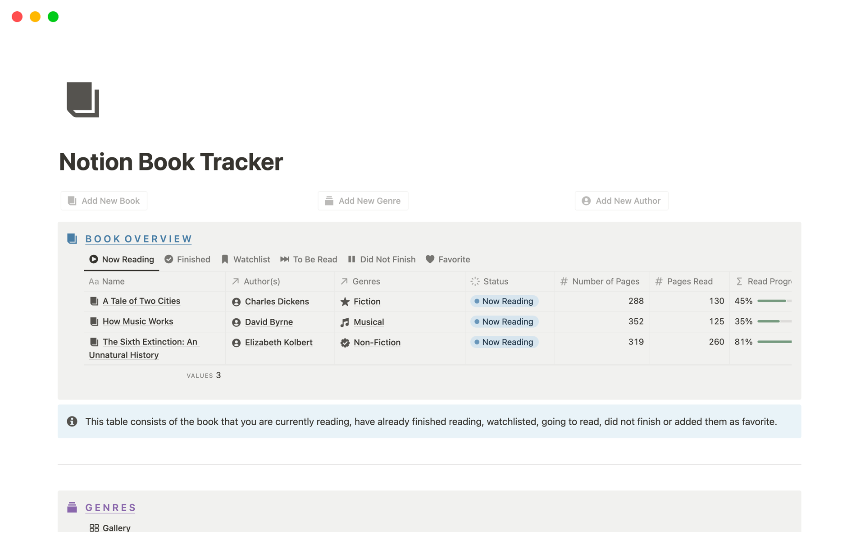865x541 pixels.
Task: Click Now Reading status of David Byrne row
Action: 504,321
